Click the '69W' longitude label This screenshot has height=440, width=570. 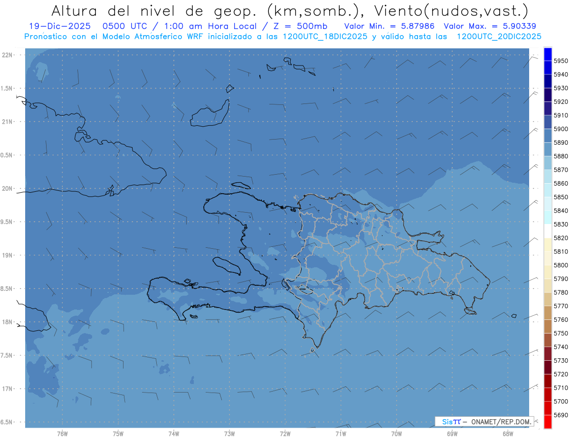click(452, 433)
